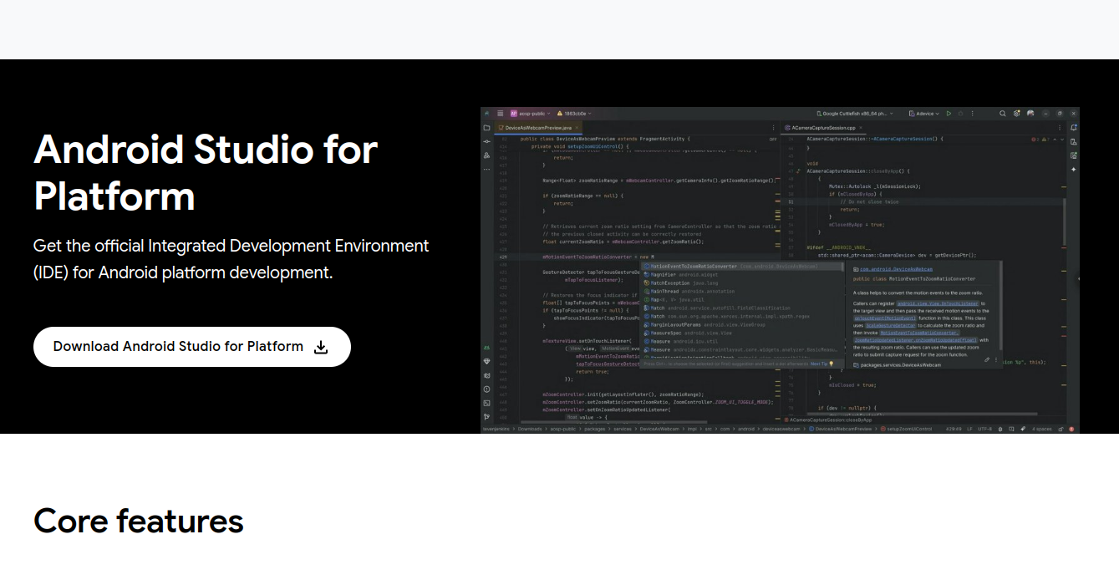This screenshot has width=1119, height=575.
Task: Open the Adevice run configuration dropdown
Action: (x=924, y=114)
